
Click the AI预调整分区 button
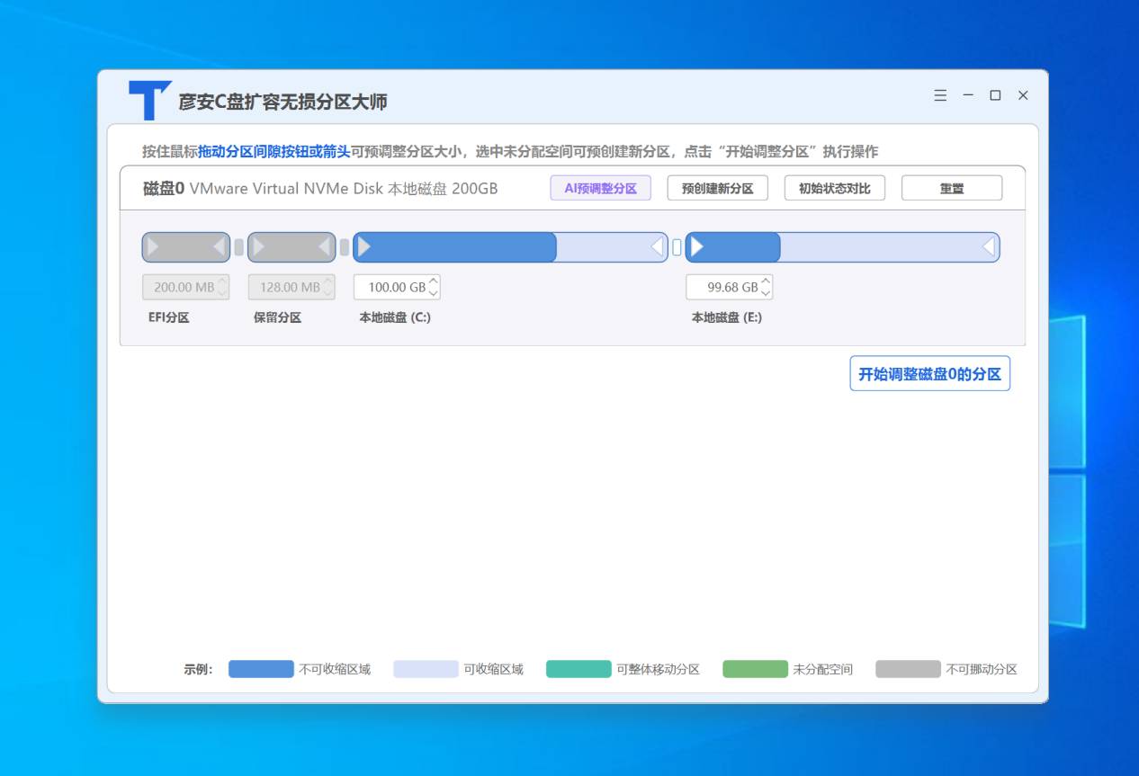[x=600, y=188]
